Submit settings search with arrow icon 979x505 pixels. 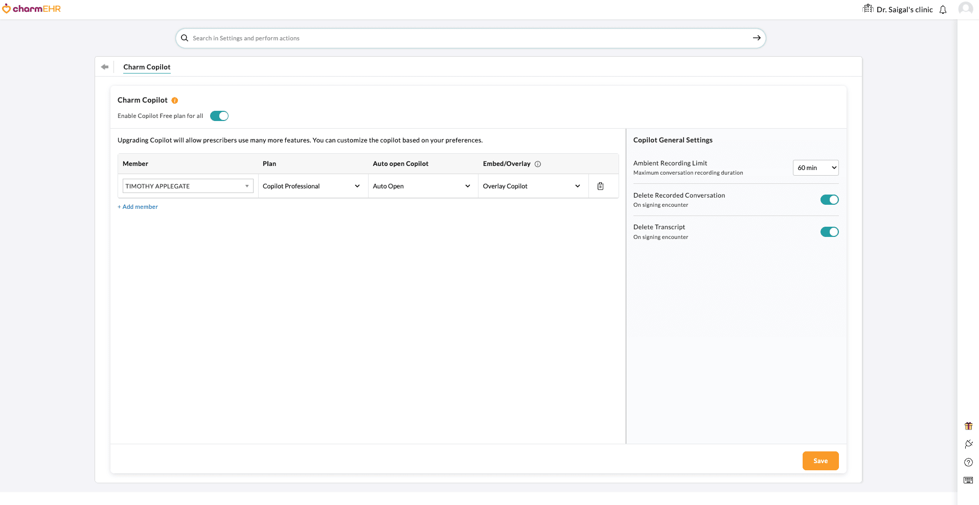757,38
